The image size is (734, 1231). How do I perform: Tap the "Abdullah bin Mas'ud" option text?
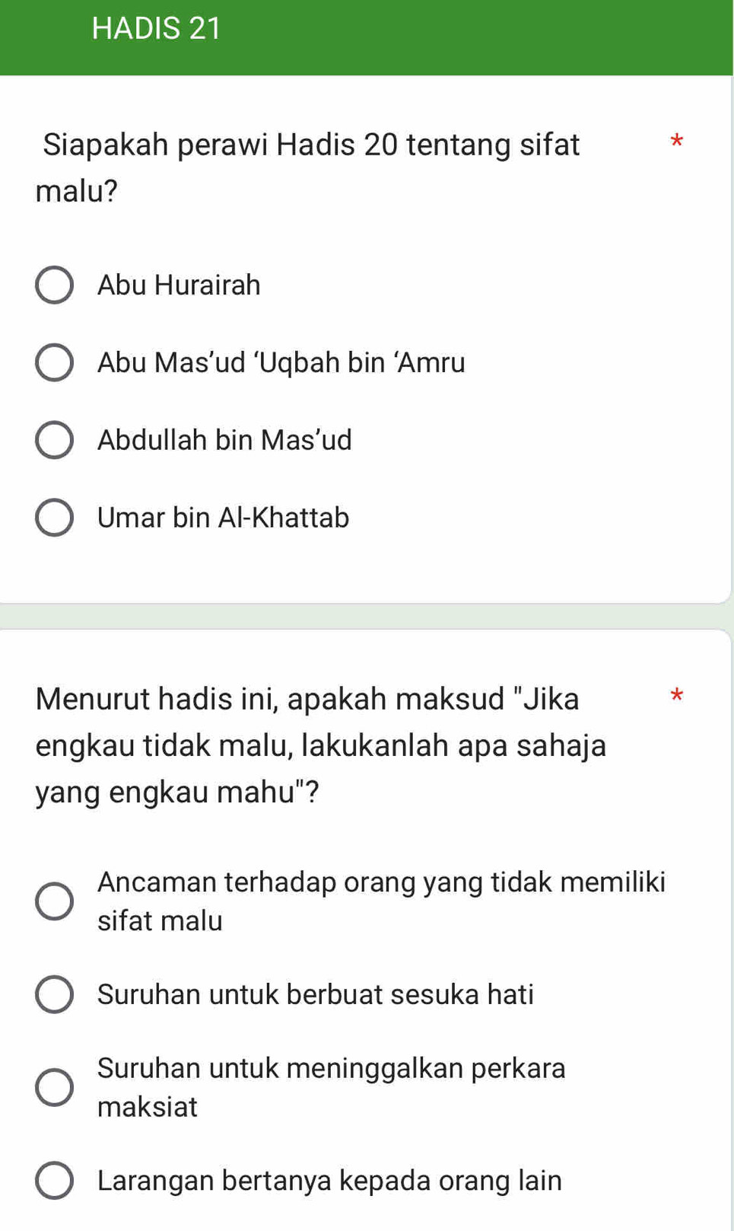[x=224, y=440]
